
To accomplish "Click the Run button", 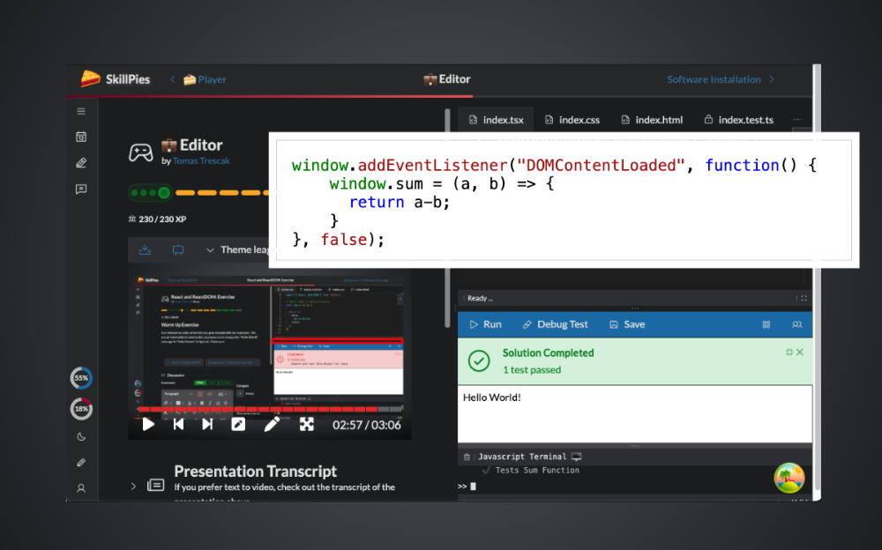I will point(484,324).
